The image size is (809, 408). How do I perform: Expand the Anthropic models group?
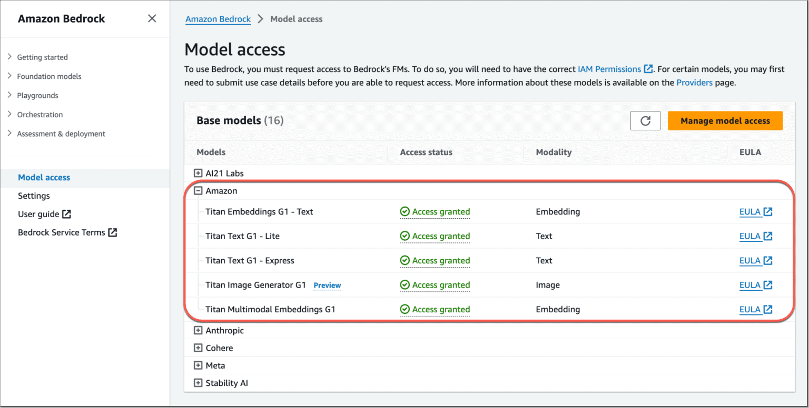point(198,330)
